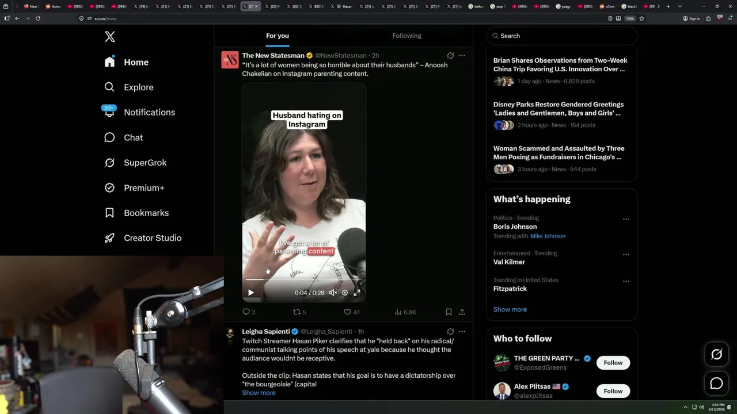View analytics of New Statesman post

click(405, 312)
